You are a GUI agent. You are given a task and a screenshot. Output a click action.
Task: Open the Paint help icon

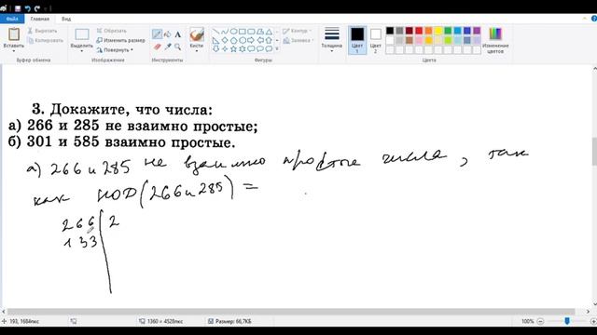click(594, 19)
